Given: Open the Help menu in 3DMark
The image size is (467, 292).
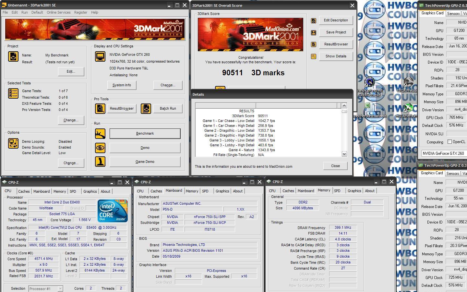Looking at the screenshot, I should [x=94, y=12].
